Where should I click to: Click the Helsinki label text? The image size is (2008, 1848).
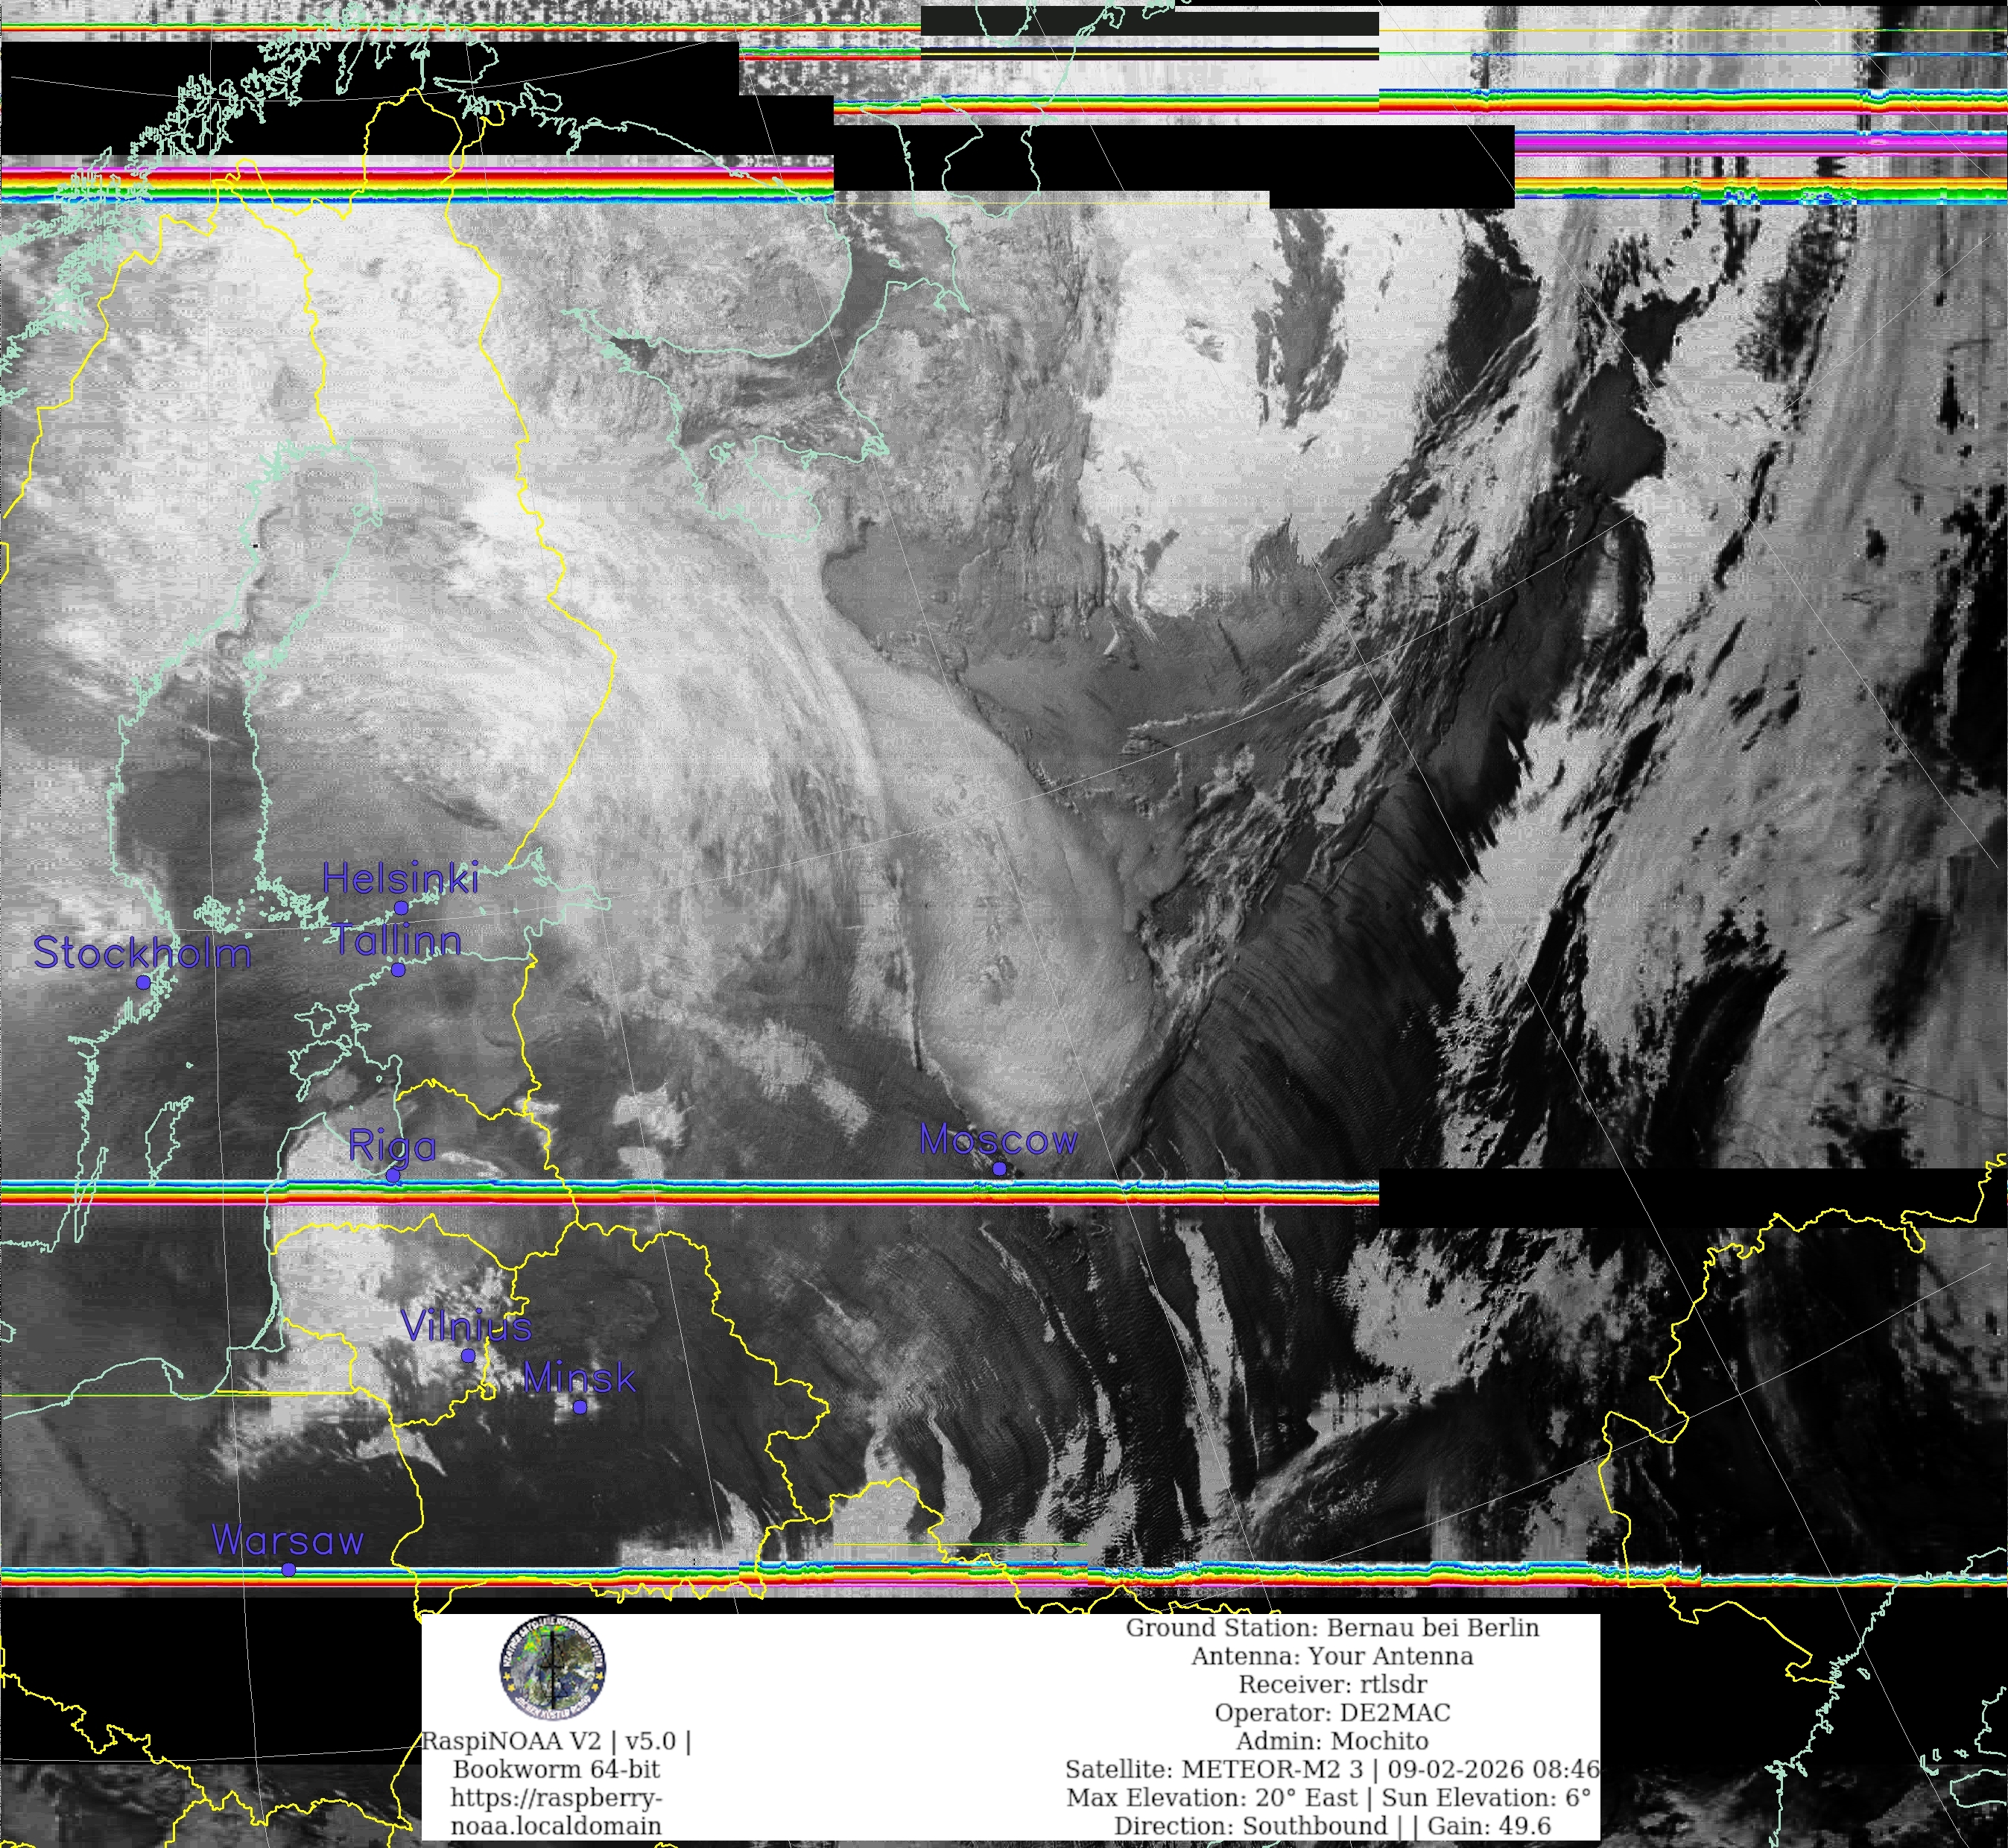click(x=400, y=879)
